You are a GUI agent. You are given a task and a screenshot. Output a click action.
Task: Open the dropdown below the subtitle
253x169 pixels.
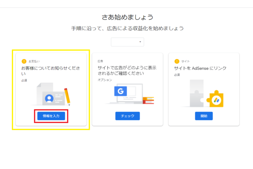[128, 42]
